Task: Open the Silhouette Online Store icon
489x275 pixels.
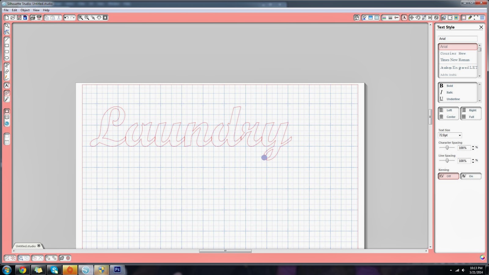Action: point(7,123)
